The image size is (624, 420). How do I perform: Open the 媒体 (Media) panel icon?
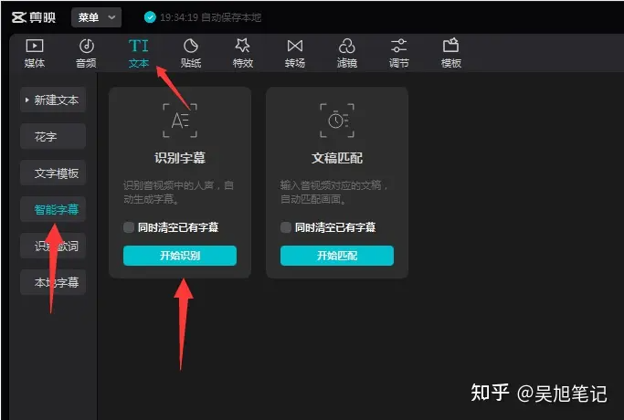point(34,47)
